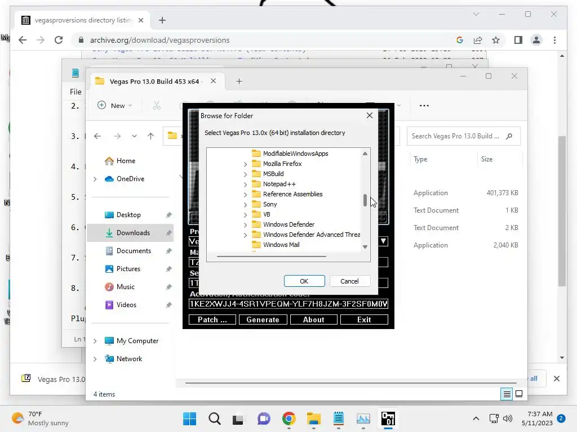Viewport: 577px width, 432px height.
Task: Expand OneDrive node in sidebar
Action: tap(95, 179)
